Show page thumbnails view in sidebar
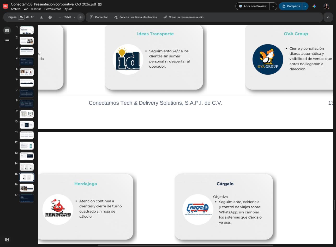Screen dimensions: 336x247 point(7,30)
